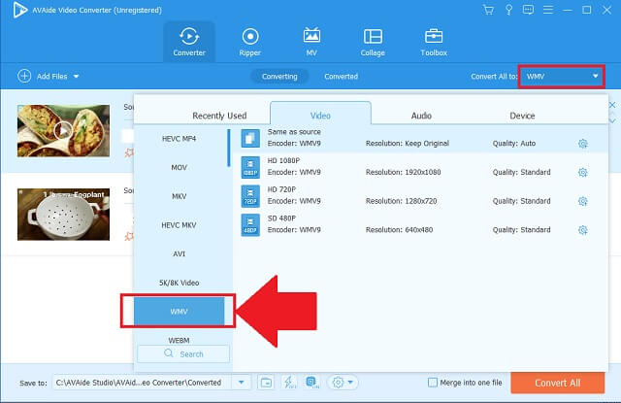Click the shopping cart purchase icon
Viewport: 621px width, 403px height.
[x=488, y=10]
